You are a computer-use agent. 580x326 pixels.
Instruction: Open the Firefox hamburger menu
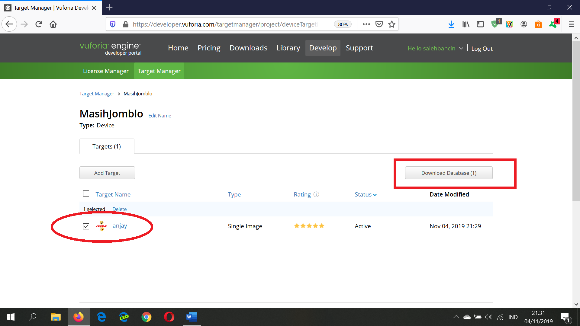571,24
